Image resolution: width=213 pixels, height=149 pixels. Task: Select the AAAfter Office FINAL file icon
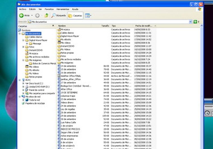point(59,76)
